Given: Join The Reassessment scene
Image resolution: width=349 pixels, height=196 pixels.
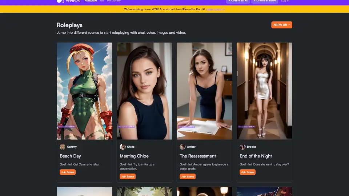Looking at the screenshot, I should [188, 176].
